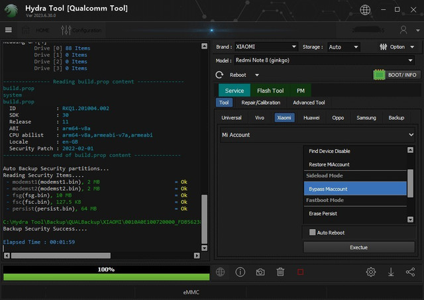The width and height of the screenshot is (424, 300).
Task: Go to HOME in the toolbar
Action: pos(36,30)
